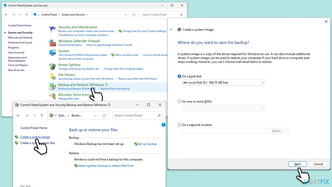Open the System monitor icon

click(52, 53)
